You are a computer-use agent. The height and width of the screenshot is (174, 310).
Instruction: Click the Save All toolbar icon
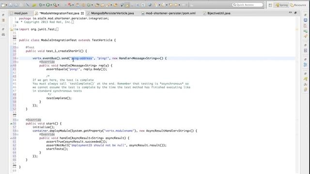[16, 5]
